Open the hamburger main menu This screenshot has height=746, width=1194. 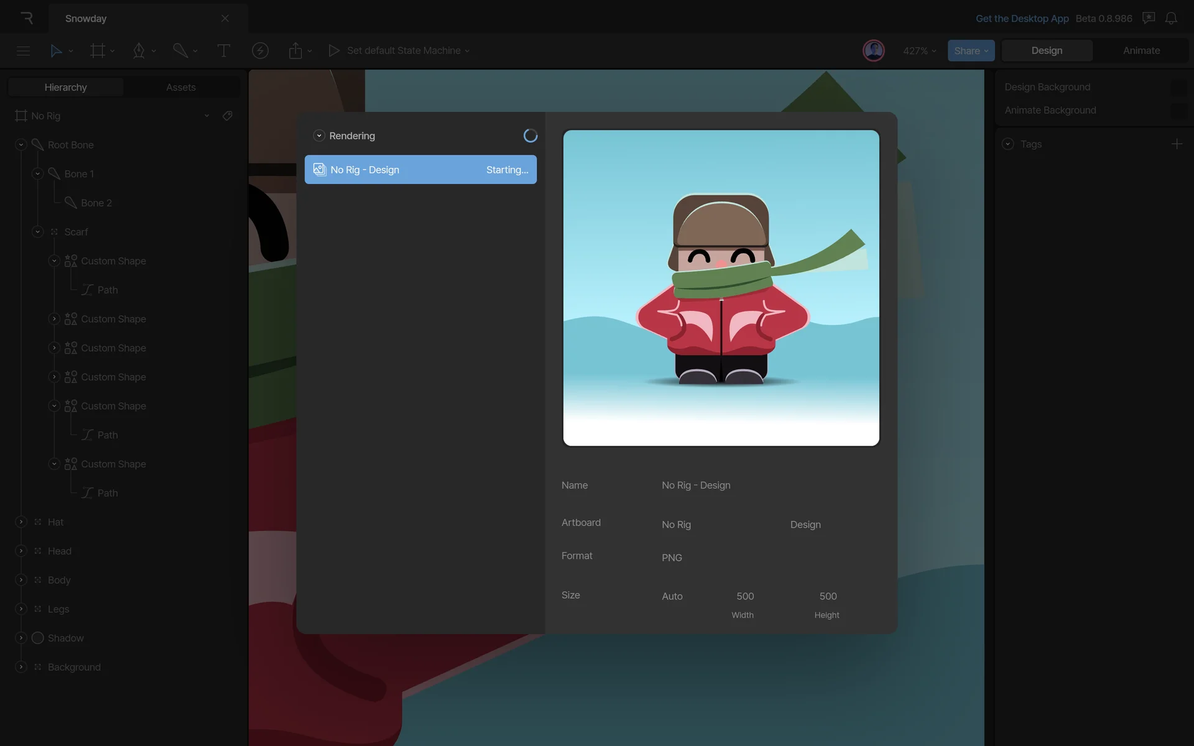[x=23, y=51]
